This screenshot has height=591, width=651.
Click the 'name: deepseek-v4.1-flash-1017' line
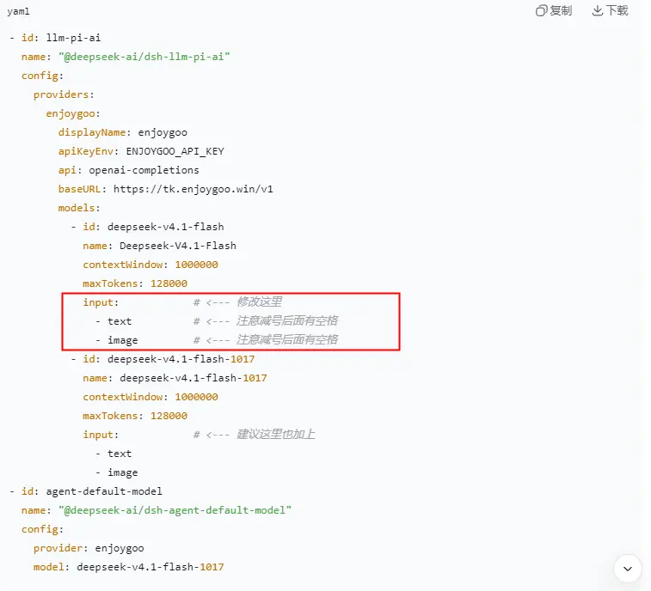[175, 378]
